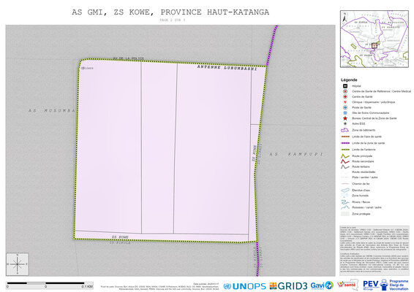Screen dimensions: 414x292
Task: Click the gray Route tertiaire legend symbol
Action: 345,167
